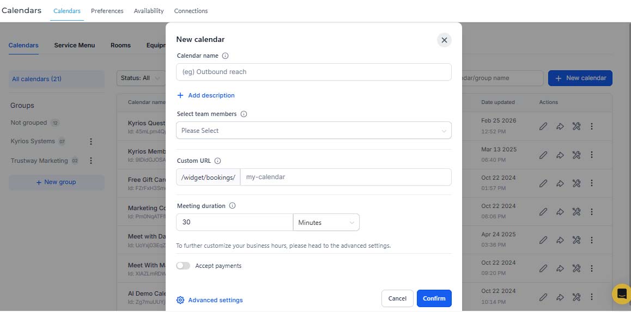The height and width of the screenshot is (312, 631).
Task: Open the Status: All filter dropdown
Action: tap(141, 78)
